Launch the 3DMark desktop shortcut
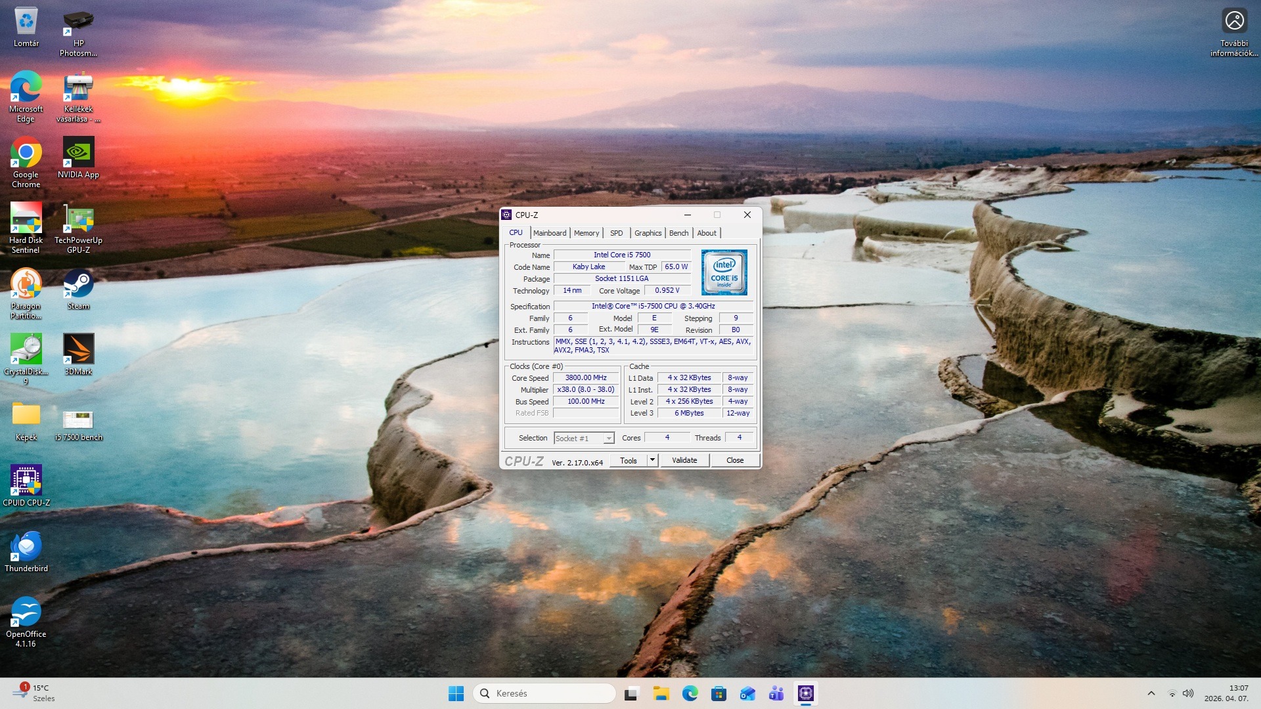The width and height of the screenshot is (1261, 709). point(78,349)
